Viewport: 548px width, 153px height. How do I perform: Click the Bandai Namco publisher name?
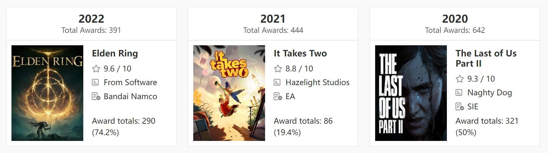click(x=130, y=97)
